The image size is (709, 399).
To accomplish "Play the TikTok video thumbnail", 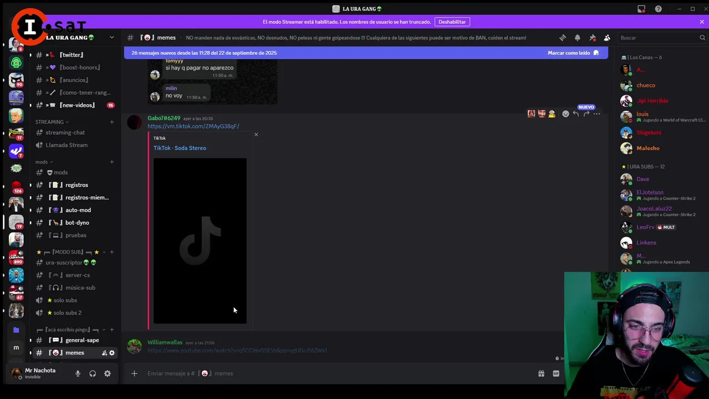I will (200, 241).
